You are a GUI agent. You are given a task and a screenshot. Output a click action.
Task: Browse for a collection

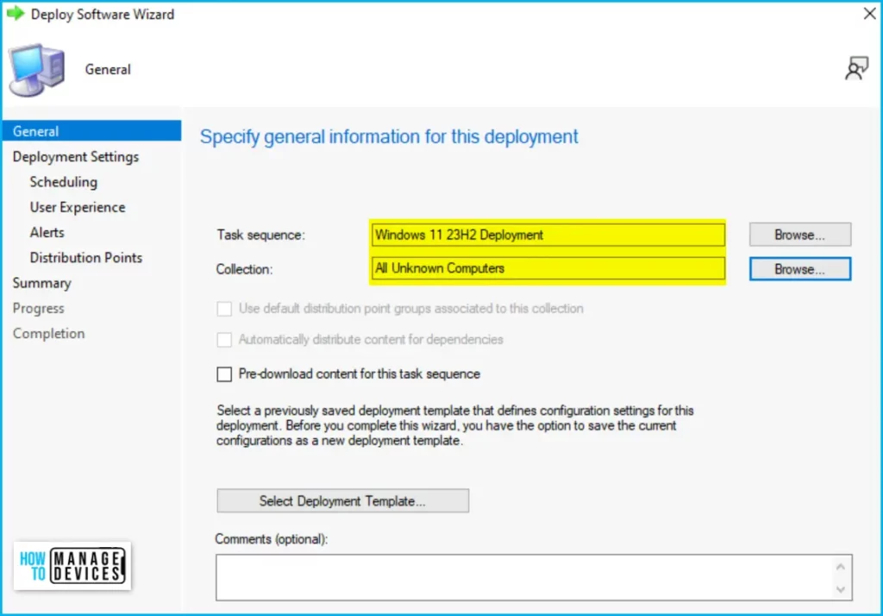[799, 269]
